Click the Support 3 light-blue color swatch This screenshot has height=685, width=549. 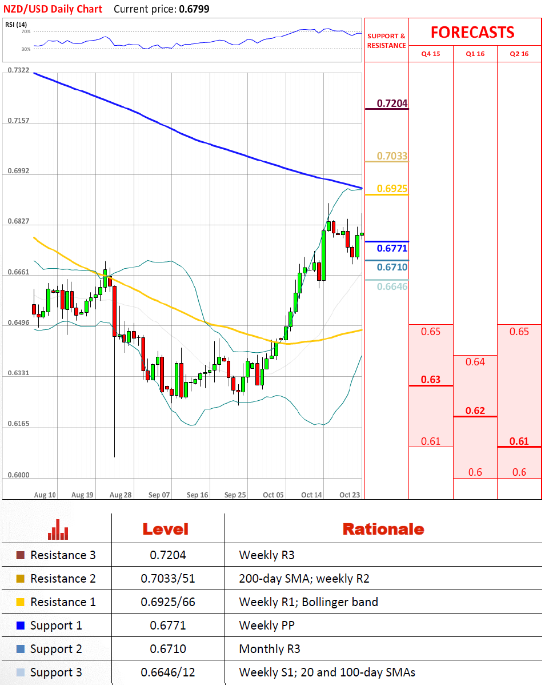pyautogui.click(x=20, y=672)
